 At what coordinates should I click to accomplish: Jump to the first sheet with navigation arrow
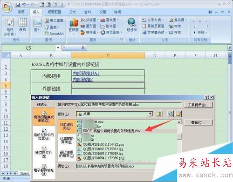(3, 173)
